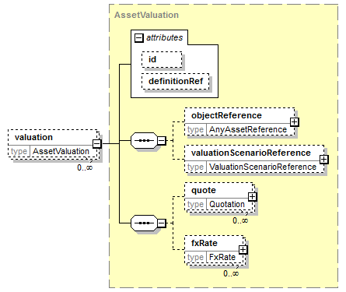Select the lower sequence compositor icon
This screenshot has height=292, width=346.
144,223
